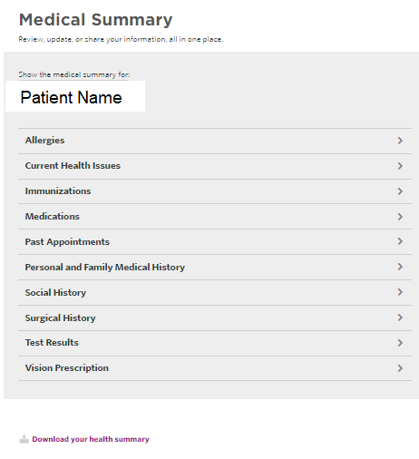Expand Current Health Issues chevron arrow
Image resolution: width=419 pixels, height=459 pixels.
[400, 166]
